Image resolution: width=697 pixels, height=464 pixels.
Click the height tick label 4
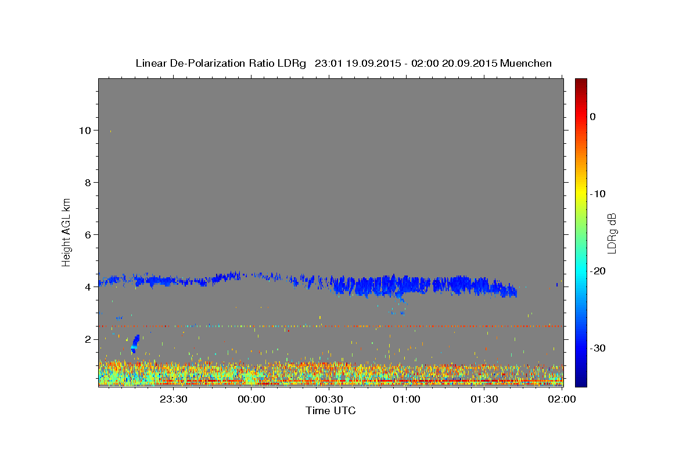pyautogui.click(x=88, y=287)
